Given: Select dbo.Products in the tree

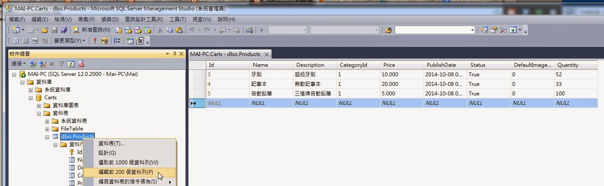Looking at the screenshot, I should pos(77,137).
